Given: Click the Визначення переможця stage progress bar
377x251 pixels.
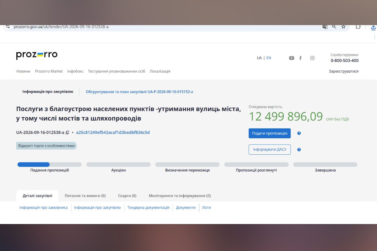Looking at the screenshot, I should 187,164.
